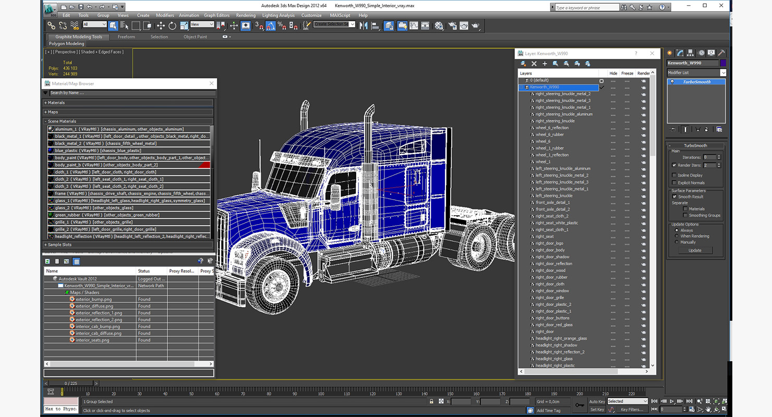
Task: Toggle the Percent Snap icon
Action: point(282,26)
